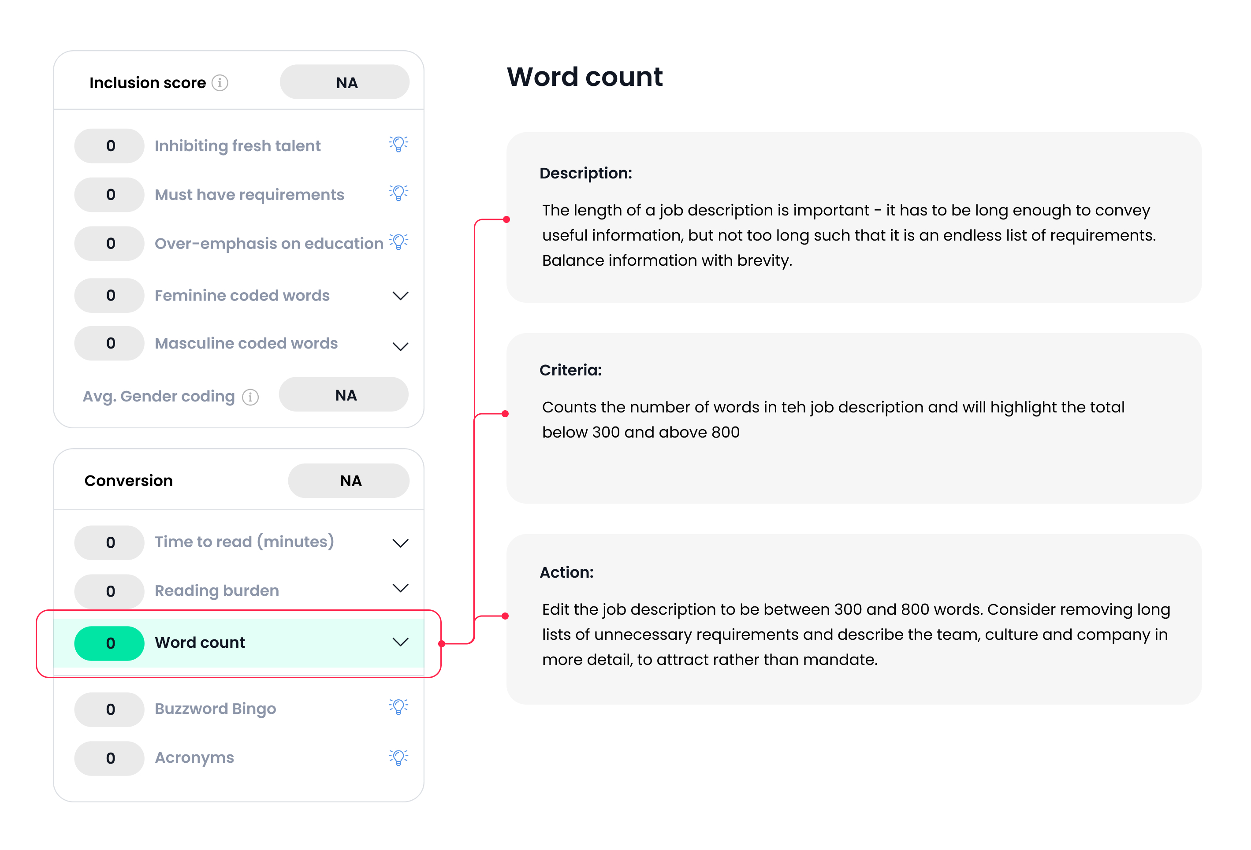Viewport: 1251px width, 850px height.
Task: Select the Must have requirements label
Action: [x=249, y=195]
